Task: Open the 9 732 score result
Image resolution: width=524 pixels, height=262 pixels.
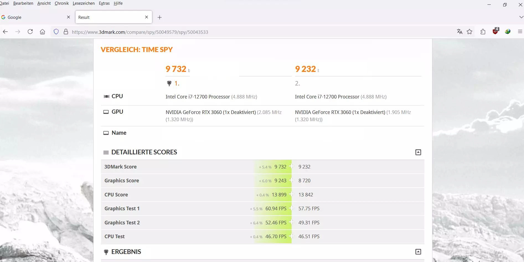Action: click(x=176, y=69)
